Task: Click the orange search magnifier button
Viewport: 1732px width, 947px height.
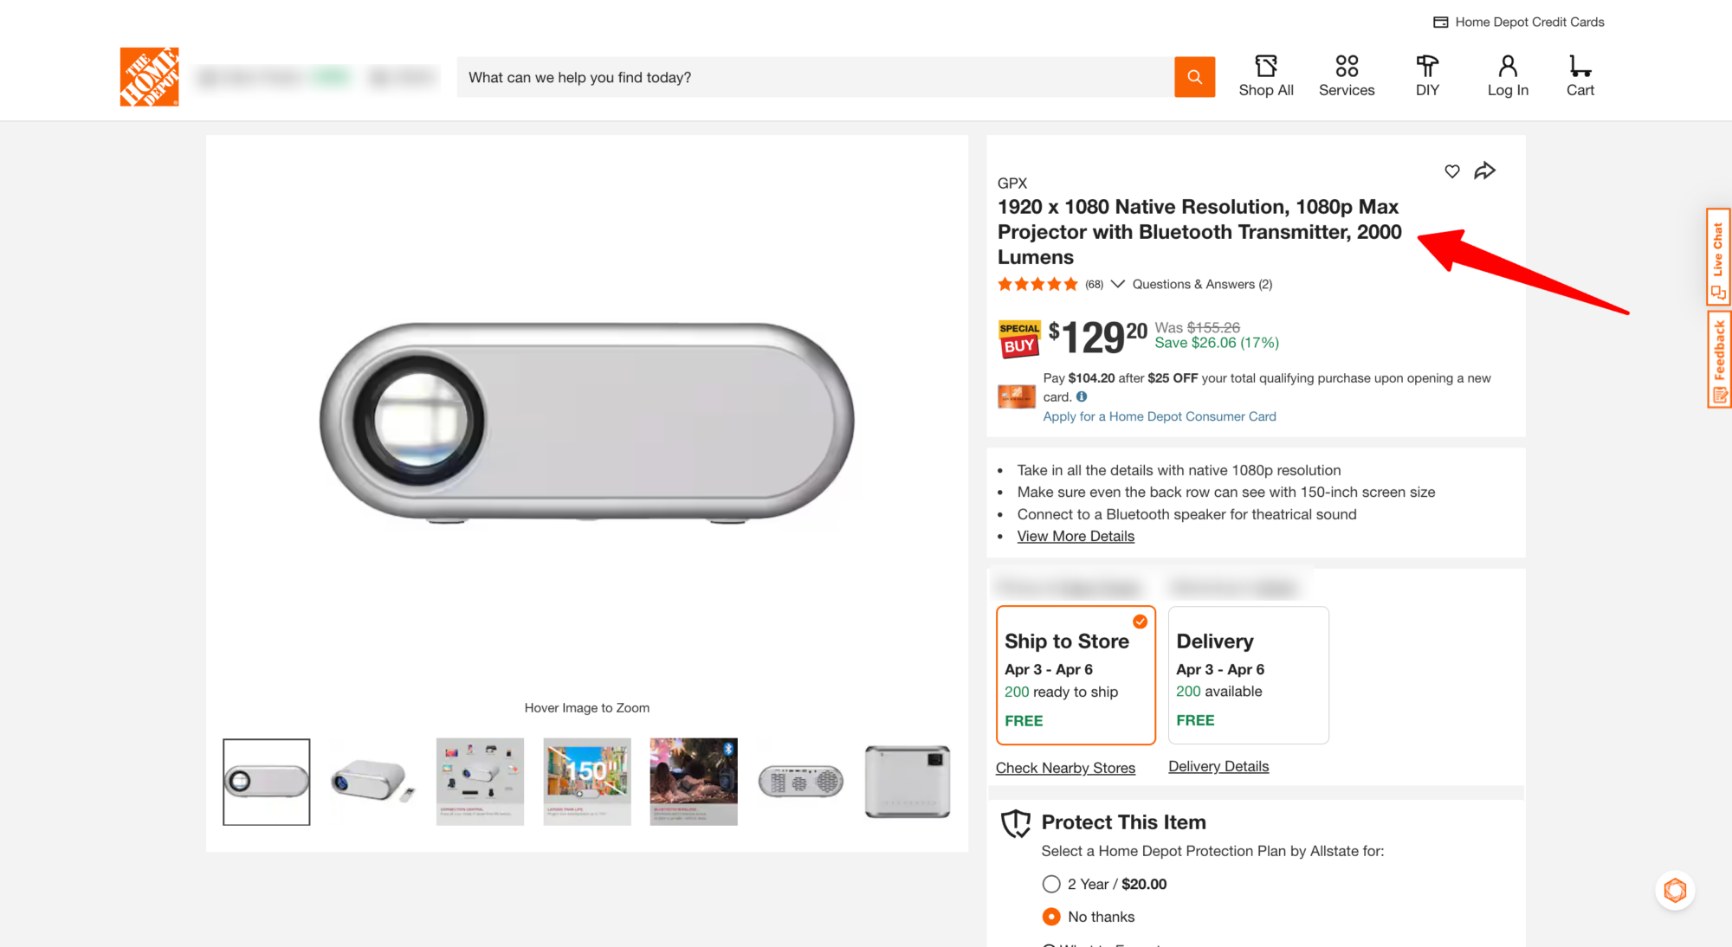Action: (x=1194, y=77)
